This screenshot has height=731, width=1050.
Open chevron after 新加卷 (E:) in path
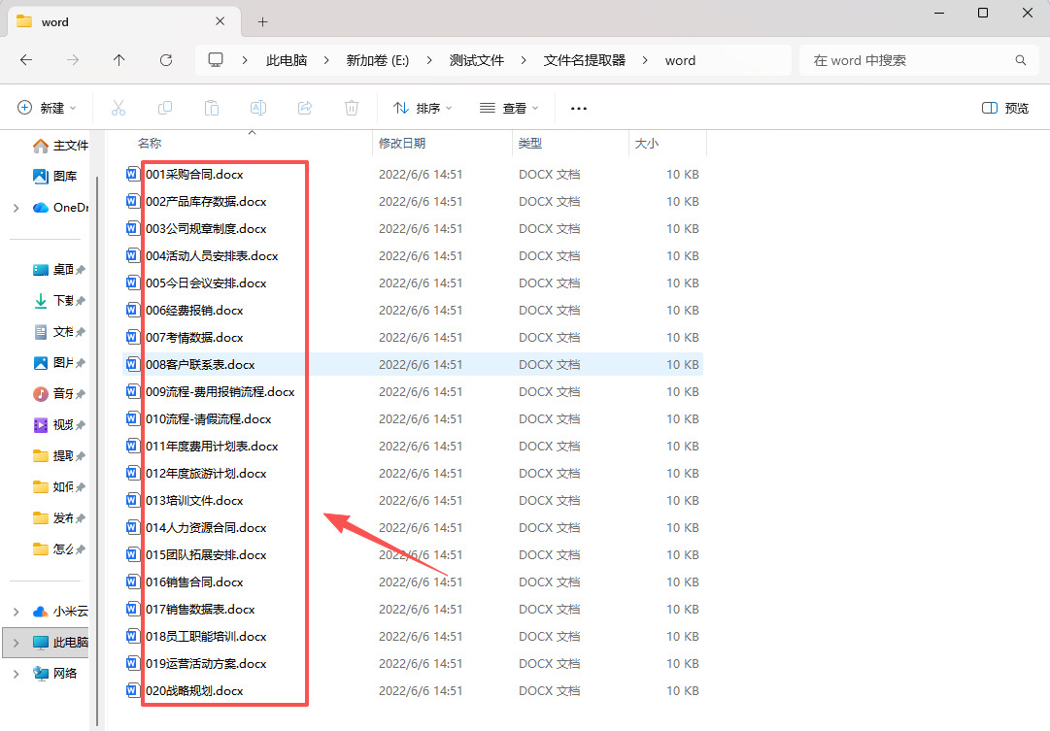click(x=428, y=60)
